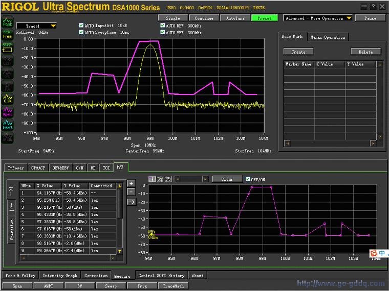Click the Clear button in the P/F panel
389x291 pixels.
(227, 179)
